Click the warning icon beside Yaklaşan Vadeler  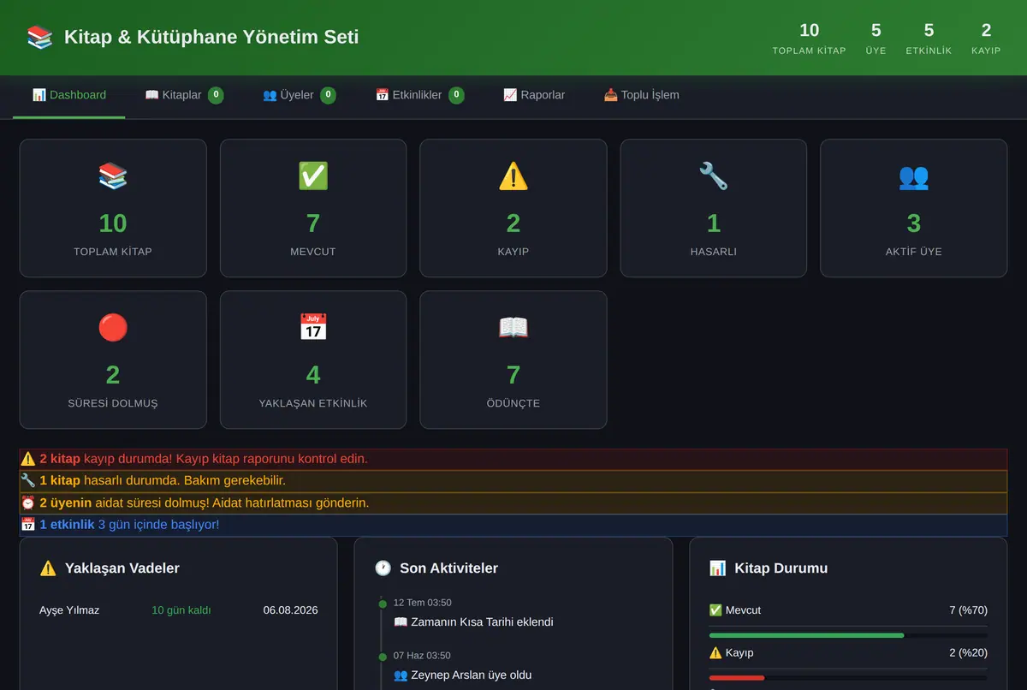[48, 568]
